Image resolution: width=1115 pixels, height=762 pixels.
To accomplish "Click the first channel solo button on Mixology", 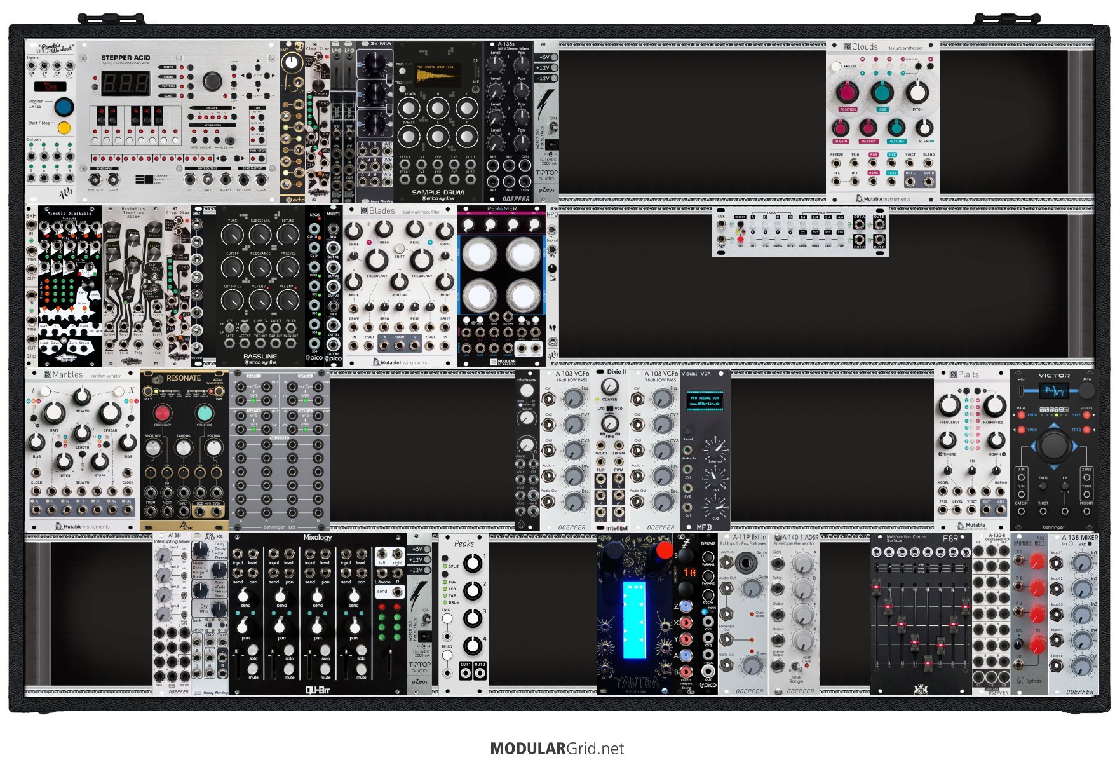I will click(x=253, y=649).
